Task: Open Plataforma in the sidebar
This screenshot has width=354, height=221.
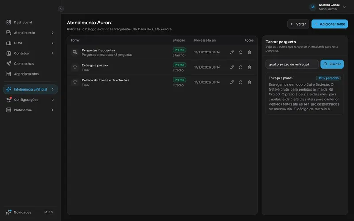Action: coord(31,110)
